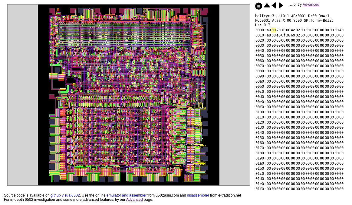
Task: Open the github visual6502 link
Action: [x=65, y=195]
